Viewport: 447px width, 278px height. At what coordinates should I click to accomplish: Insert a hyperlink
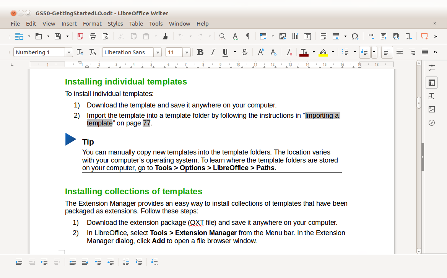point(371,36)
